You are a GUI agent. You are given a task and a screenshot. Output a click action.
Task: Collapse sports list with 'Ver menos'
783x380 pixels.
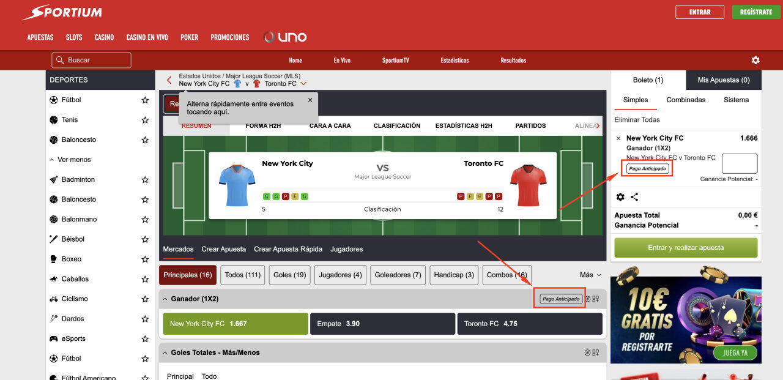click(x=70, y=160)
